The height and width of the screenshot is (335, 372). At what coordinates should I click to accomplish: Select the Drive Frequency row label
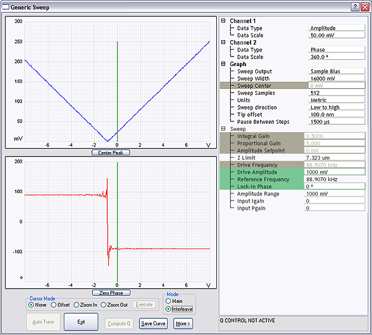pos(257,165)
